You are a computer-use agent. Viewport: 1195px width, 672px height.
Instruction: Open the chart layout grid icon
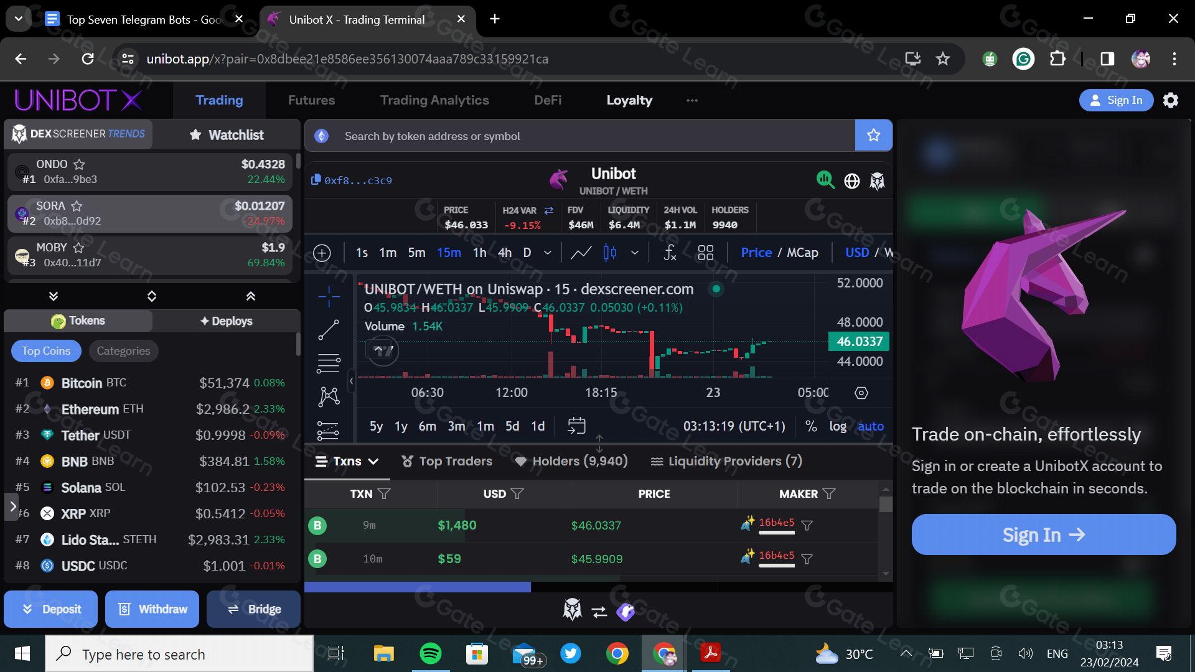point(705,253)
